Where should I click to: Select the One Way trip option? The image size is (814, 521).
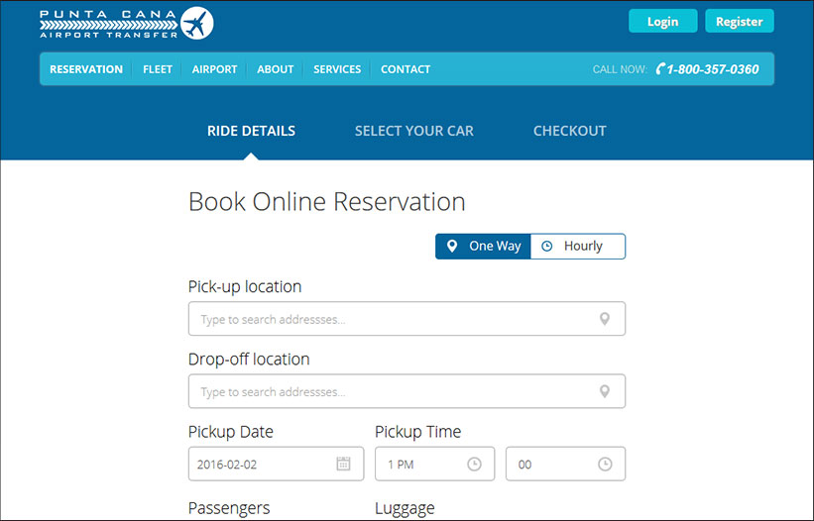pyautogui.click(x=483, y=247)
